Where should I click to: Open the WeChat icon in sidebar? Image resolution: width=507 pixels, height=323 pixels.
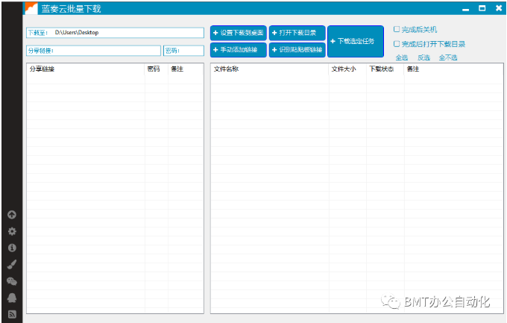11,281
